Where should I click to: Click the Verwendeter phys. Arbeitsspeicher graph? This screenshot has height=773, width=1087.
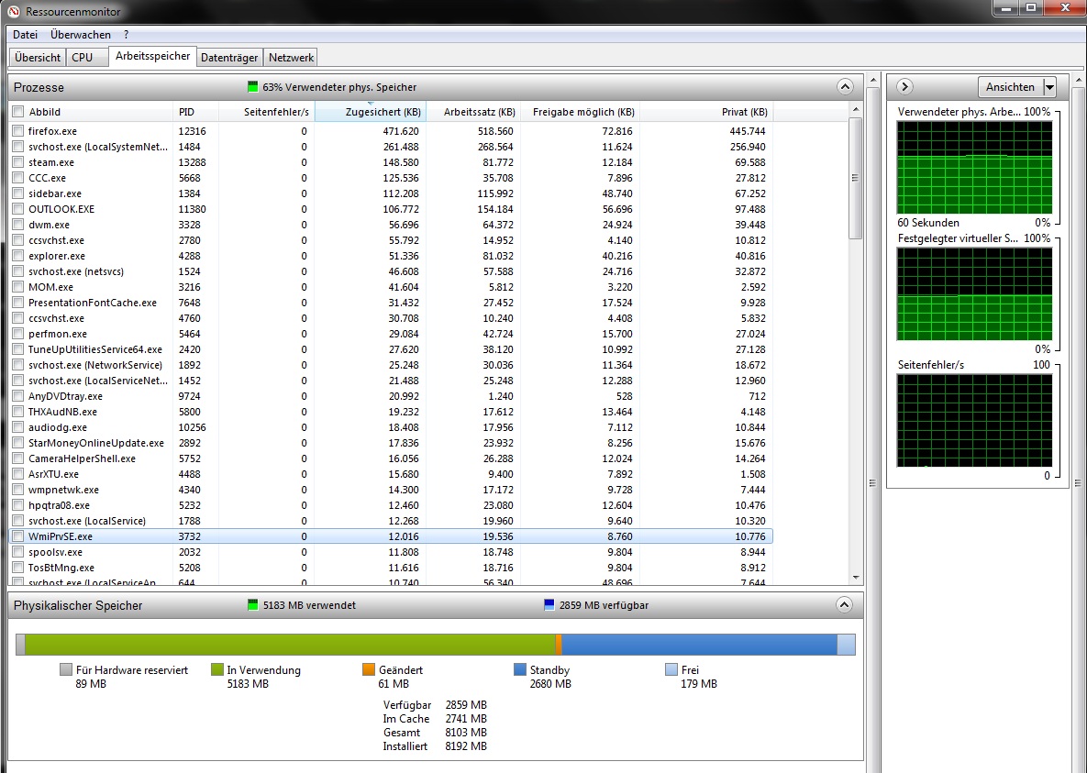pyautogui.click(x=974, y=167)
